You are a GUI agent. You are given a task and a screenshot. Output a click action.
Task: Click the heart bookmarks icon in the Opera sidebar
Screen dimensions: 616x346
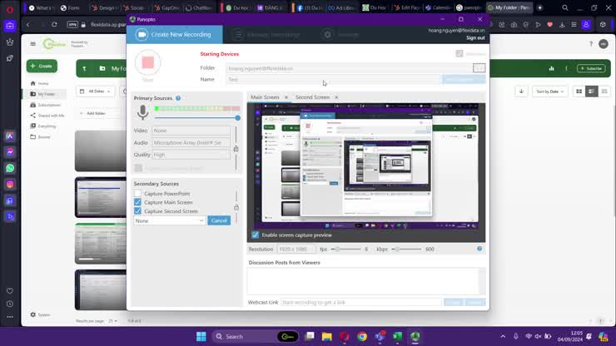click(10, 290)
